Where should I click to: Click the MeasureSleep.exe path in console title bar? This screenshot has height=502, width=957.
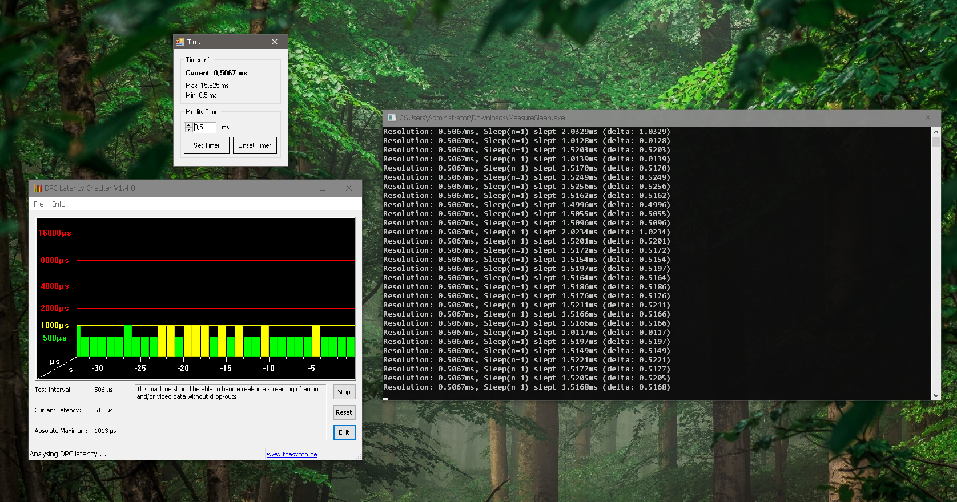pos(482,118)
